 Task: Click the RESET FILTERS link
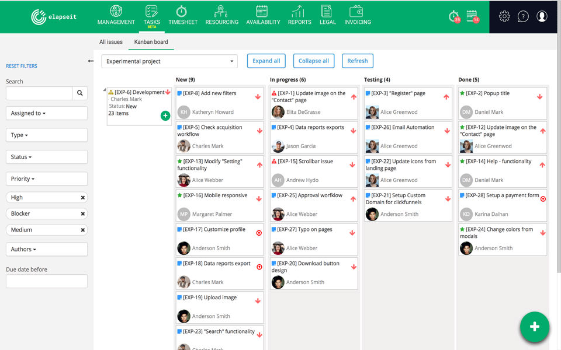point(22,66)
